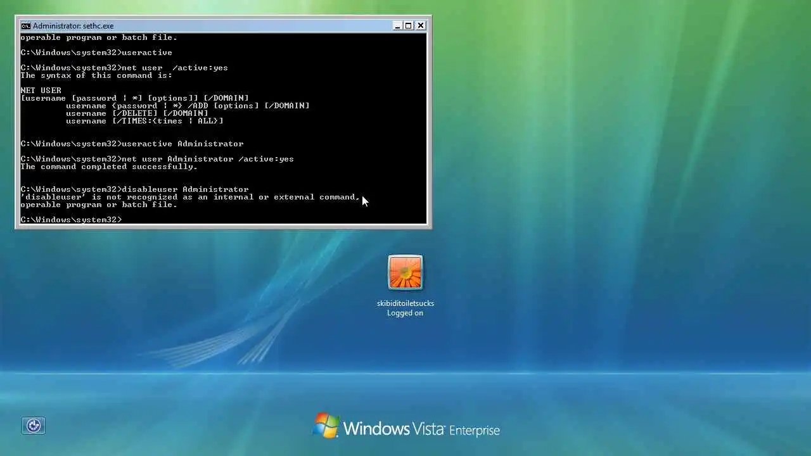The height and width of the screenshot is (456, 811).
Task: Click 'is not recognized as an internal' error line
Action: pos(190,197)
